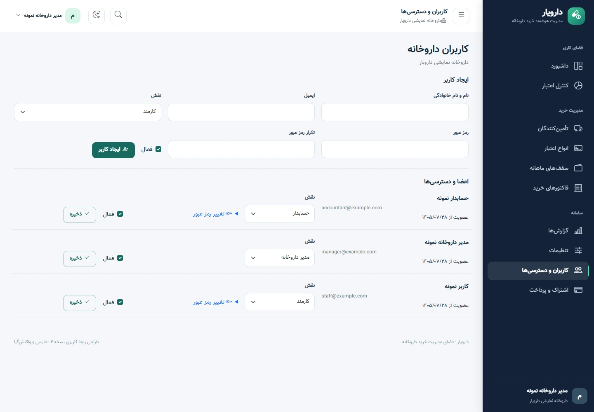Click the manager@example.com email text

[349, 252]
